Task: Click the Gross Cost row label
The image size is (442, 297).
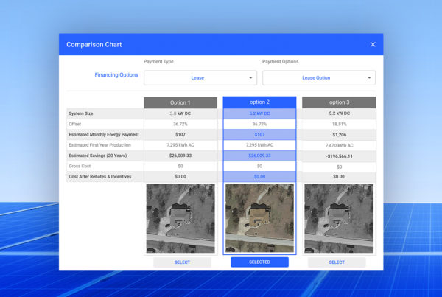Action: 83,167
